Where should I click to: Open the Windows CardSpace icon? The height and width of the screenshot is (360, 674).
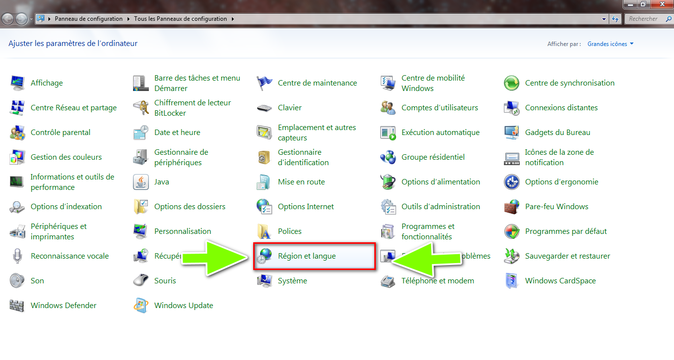tap(512, 281)
